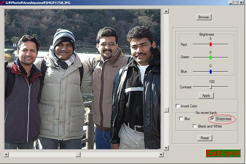Click the Red brightness slider handle
246x164 pixels.
click(211, 44)
